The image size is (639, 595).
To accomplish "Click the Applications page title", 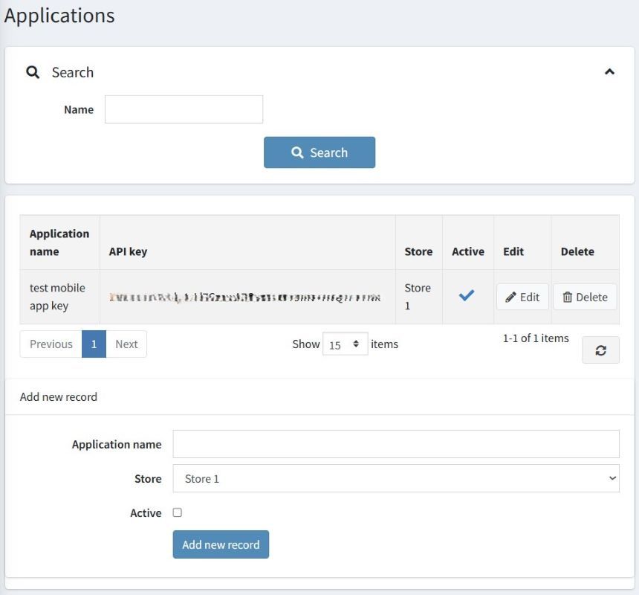I will click(59, 16).
